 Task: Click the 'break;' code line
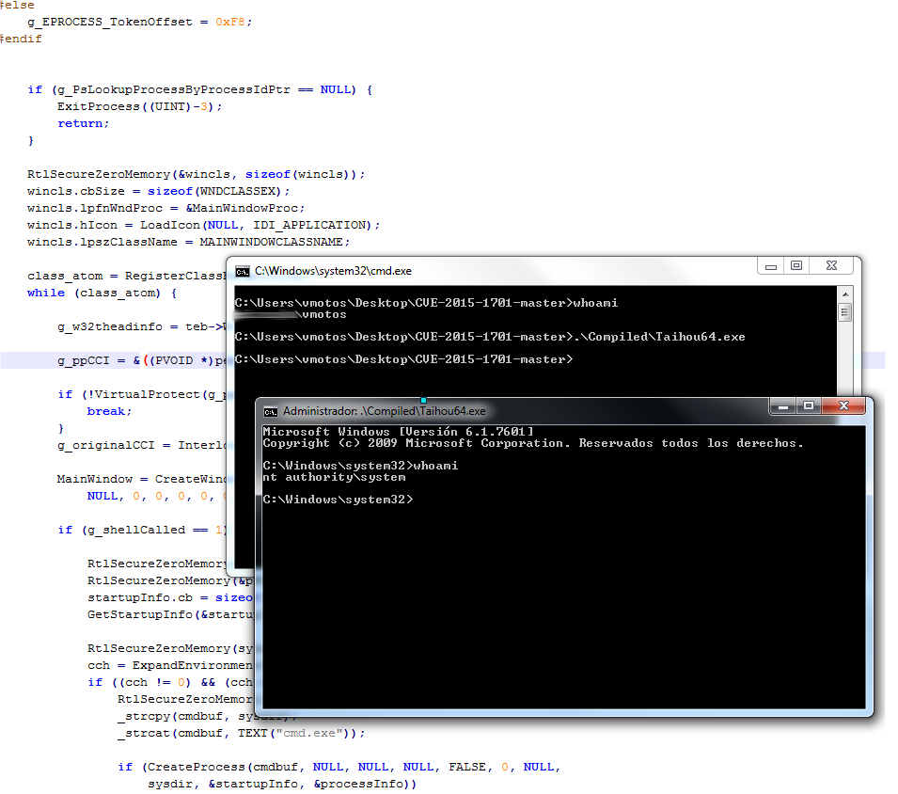[x=109, y=412]
